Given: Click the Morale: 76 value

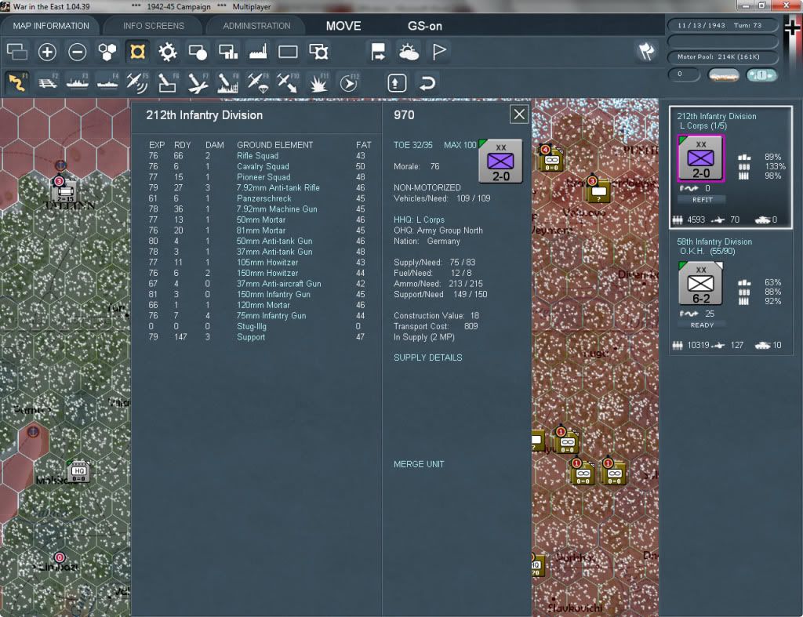Looking at the screenshot, I should pos(416,166).
